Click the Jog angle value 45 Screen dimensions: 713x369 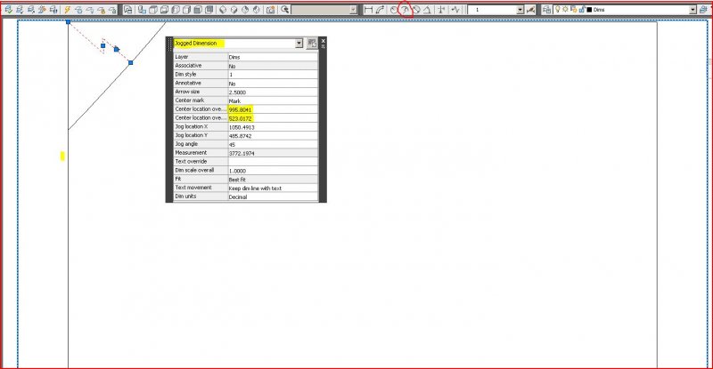pyautogui.click(x=273, y=144)
